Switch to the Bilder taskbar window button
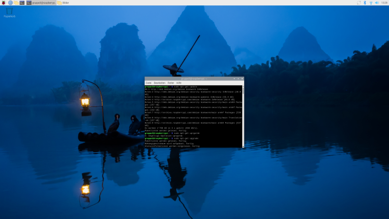Image resolution: width=389 pixels, height=219 pixels. pos(63,3)
